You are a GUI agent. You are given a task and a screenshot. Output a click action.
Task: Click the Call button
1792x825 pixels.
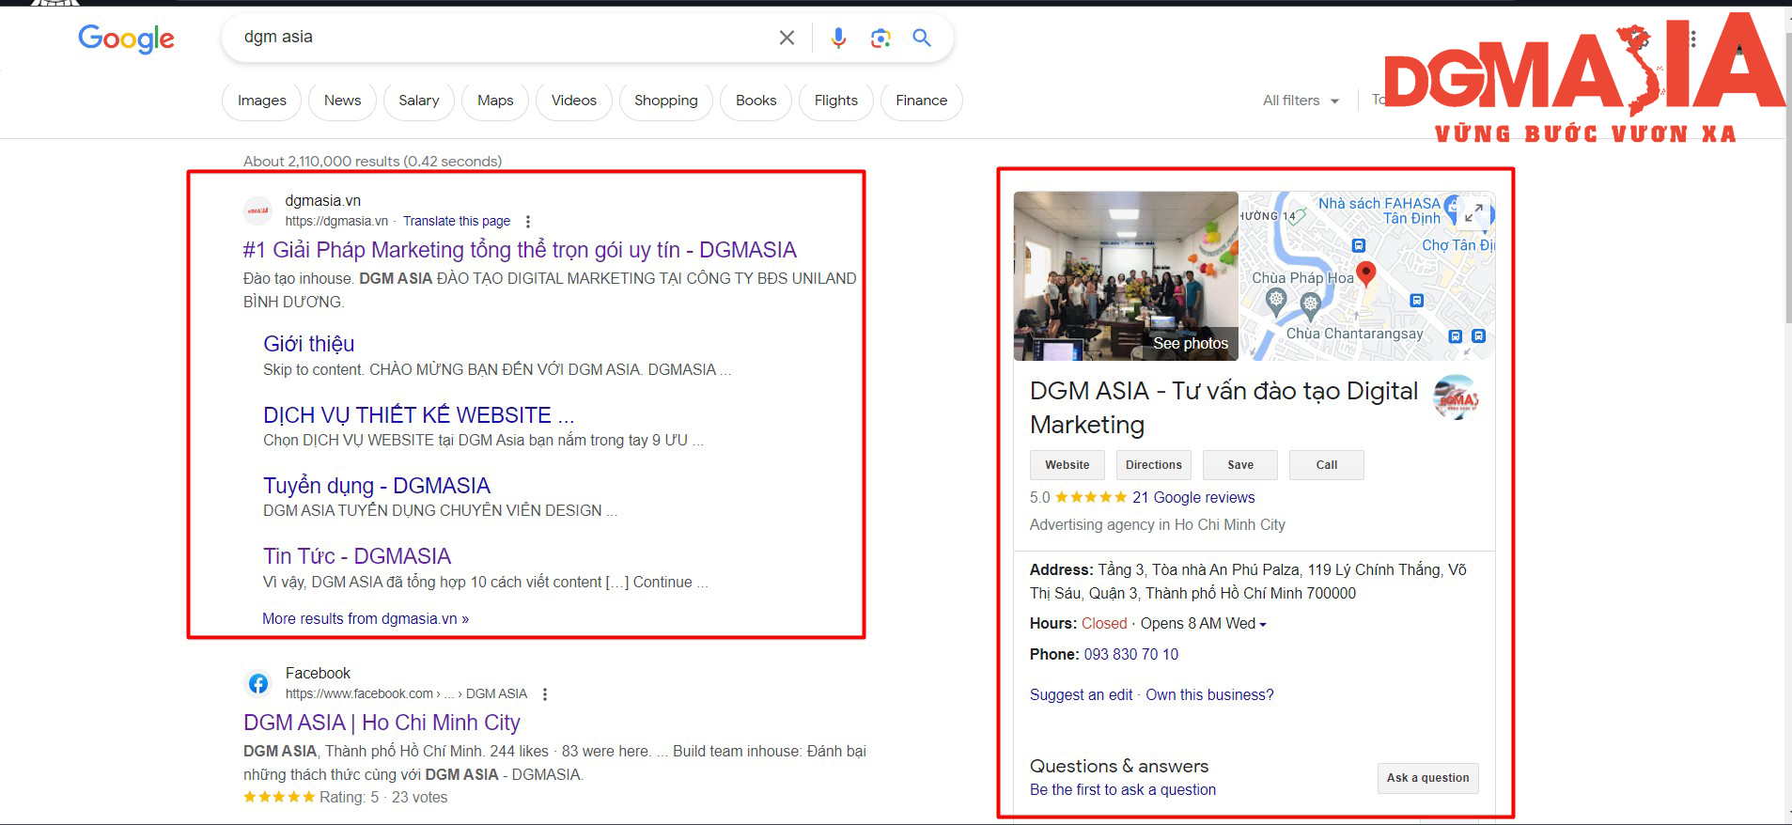pos(1327,465)
